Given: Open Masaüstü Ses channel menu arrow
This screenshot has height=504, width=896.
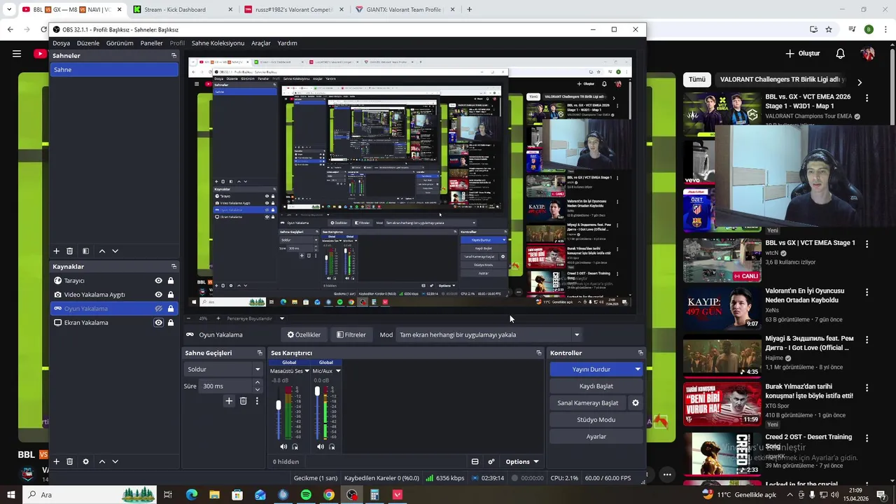Looking at the screenshot, I should (307, 371).
